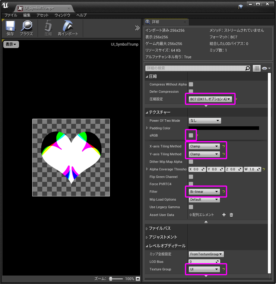Show advanced compression options arrow
Image resolution: width=276 pixels, height=284 pixels.
(206, 106)
